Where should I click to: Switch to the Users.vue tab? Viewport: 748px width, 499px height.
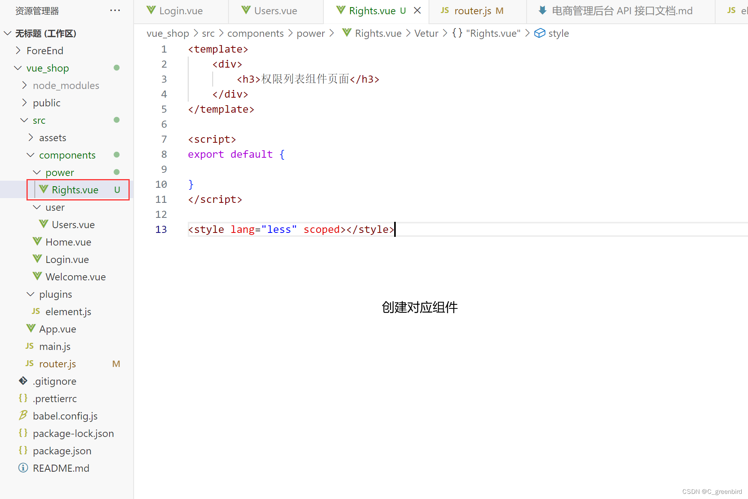(x=276, y=11)
